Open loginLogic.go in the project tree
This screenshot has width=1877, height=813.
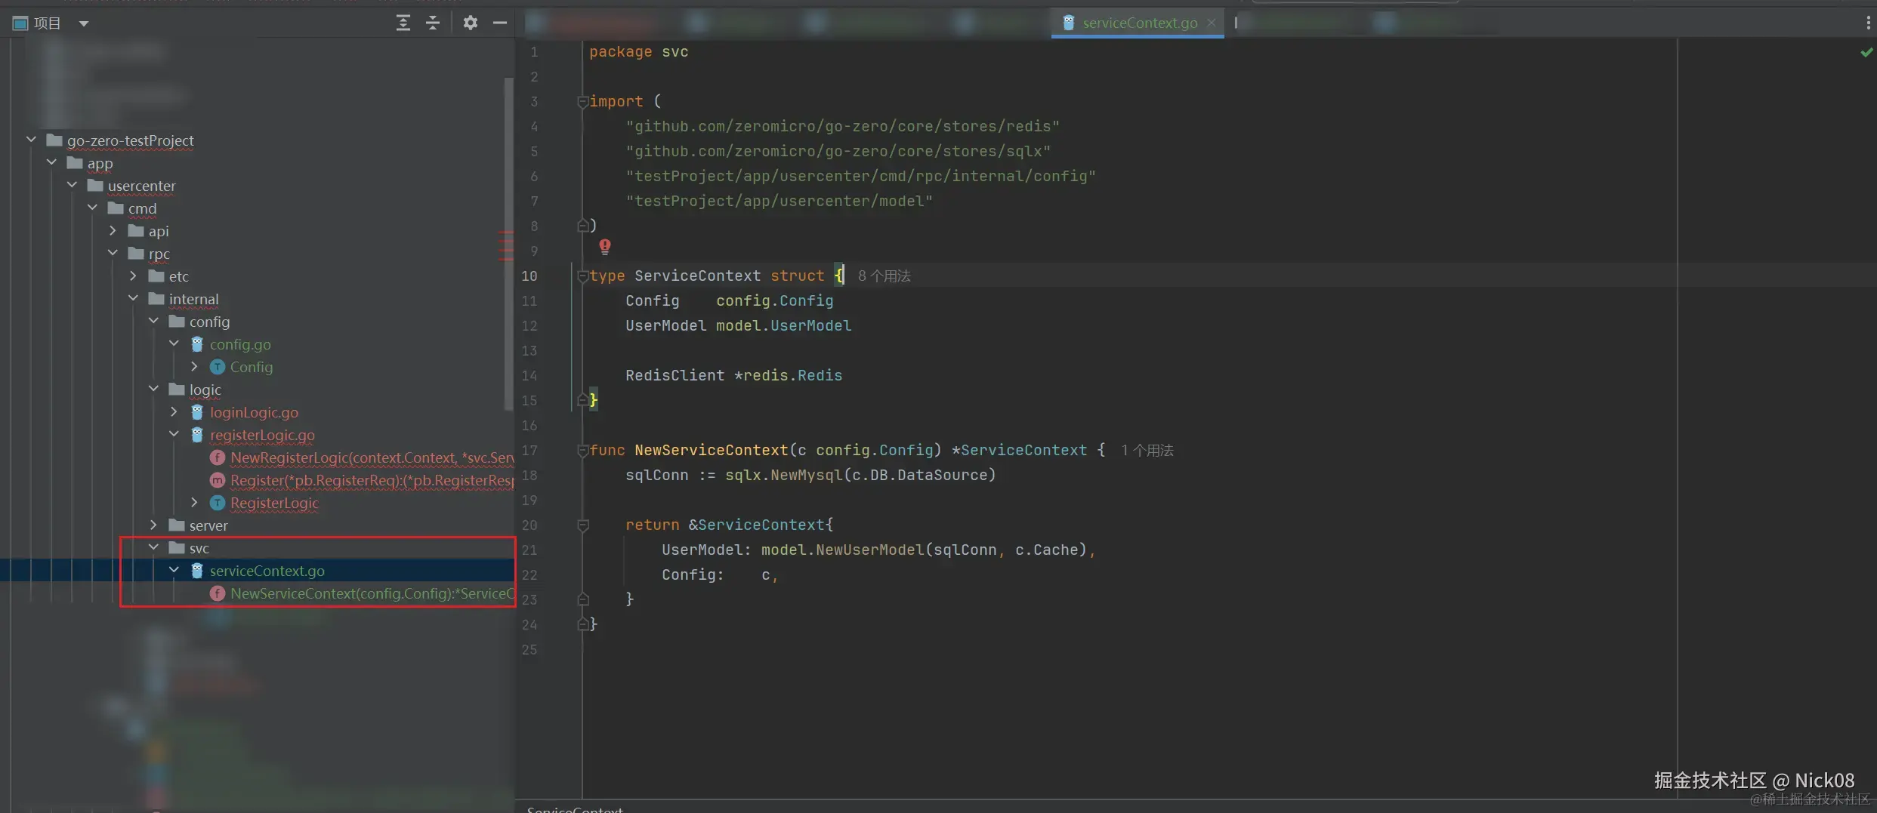254,412
